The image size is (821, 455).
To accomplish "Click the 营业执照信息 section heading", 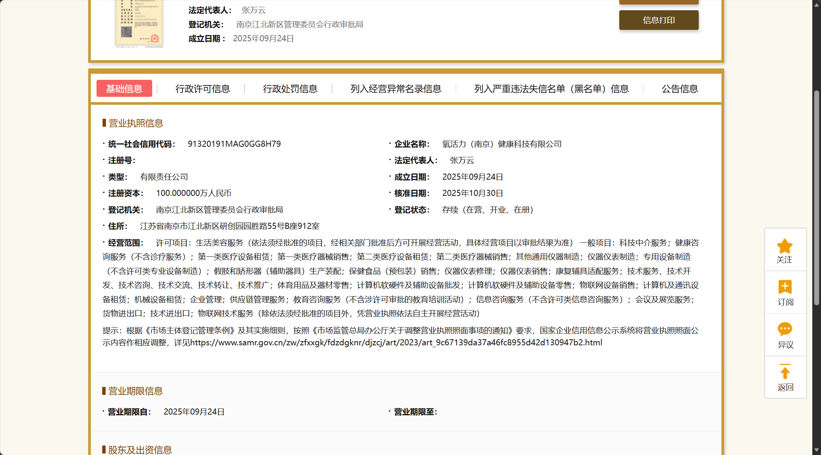I will pos(136,123).
